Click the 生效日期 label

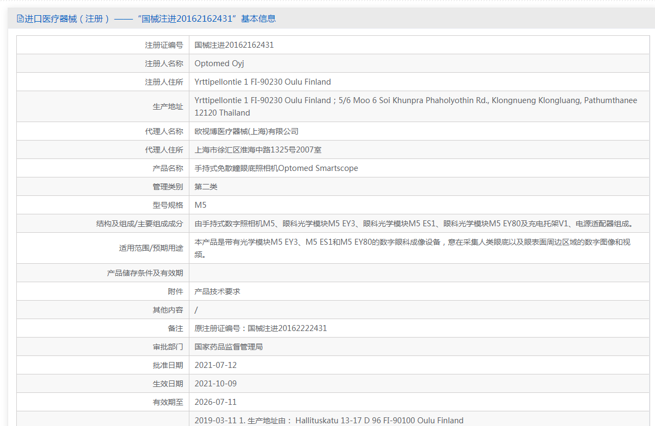168,384
